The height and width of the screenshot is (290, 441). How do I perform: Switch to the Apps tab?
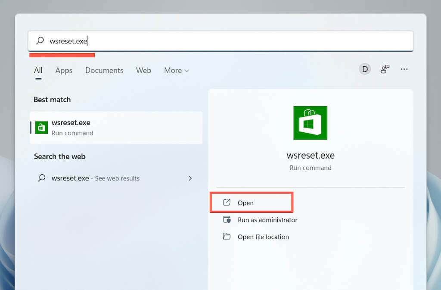coord(64,70)
